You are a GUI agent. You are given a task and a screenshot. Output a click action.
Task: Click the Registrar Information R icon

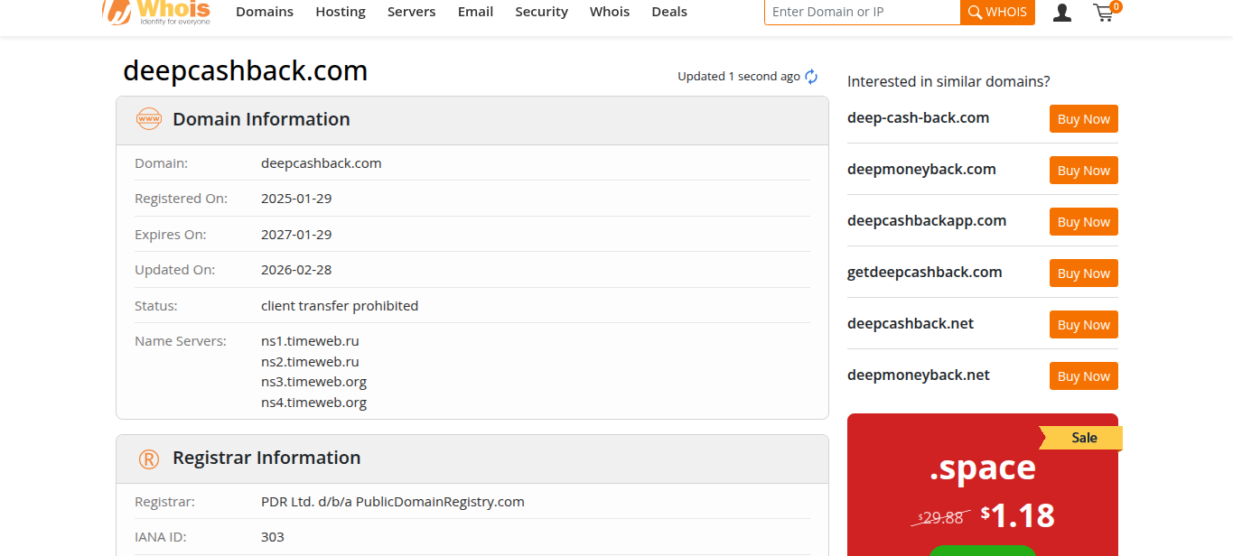[x=148, y=459]
